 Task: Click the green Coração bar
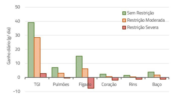click(x=103, y=76)
